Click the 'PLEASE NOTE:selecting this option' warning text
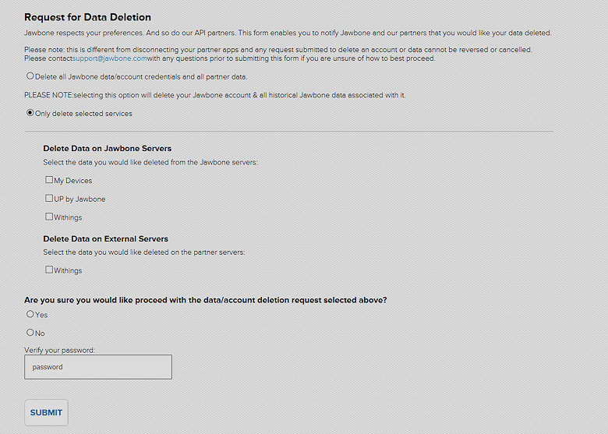 point(215,95)
